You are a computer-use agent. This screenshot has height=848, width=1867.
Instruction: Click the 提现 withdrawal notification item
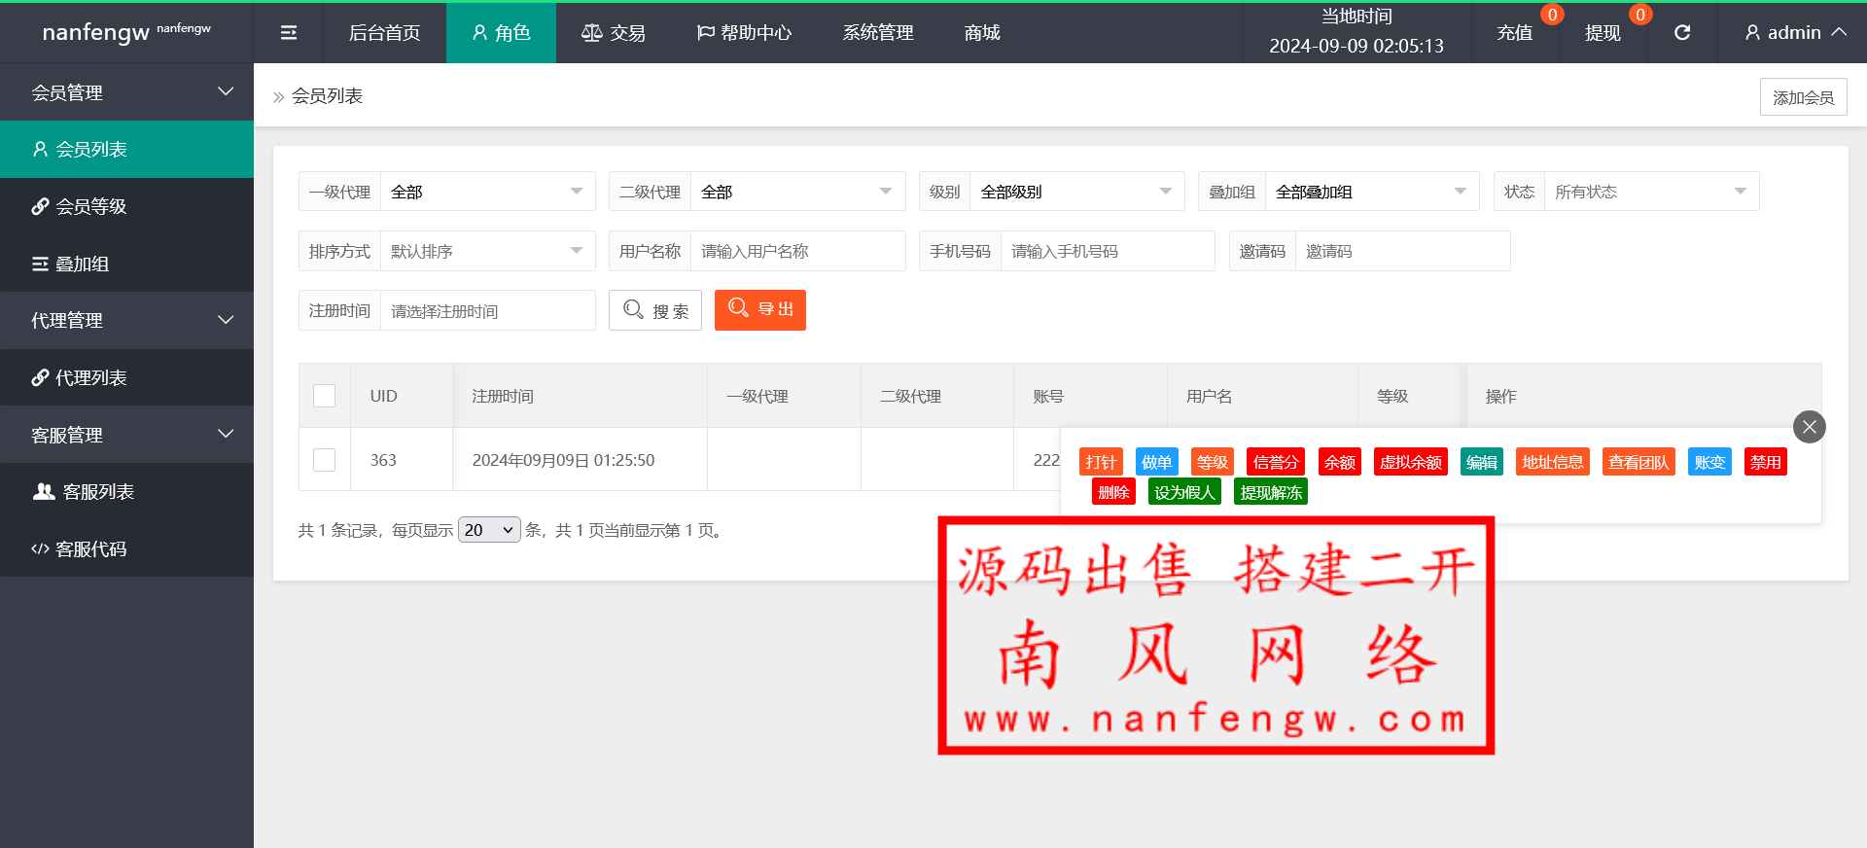(1603, 33)
